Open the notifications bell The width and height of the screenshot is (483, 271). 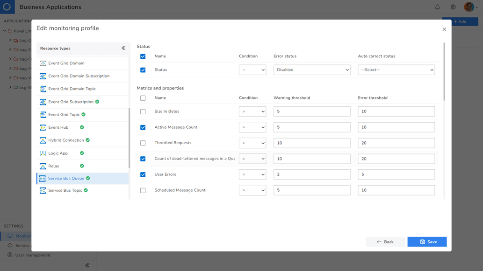[437, 7]
